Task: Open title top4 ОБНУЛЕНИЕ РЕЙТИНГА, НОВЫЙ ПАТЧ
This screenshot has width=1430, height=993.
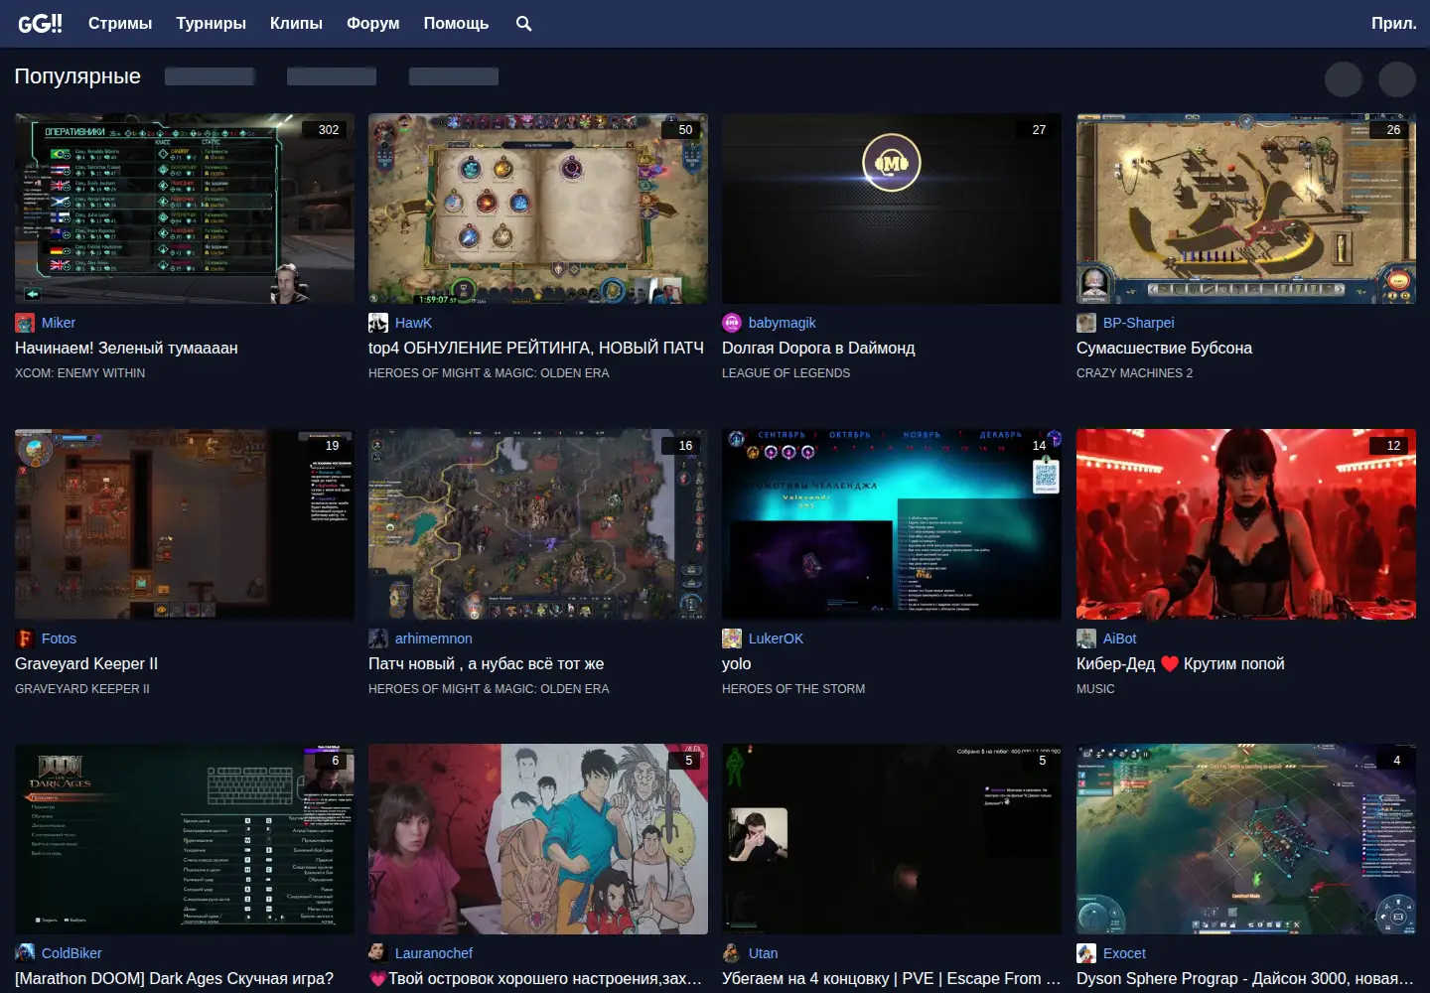Action: click(x=536, y=348)
